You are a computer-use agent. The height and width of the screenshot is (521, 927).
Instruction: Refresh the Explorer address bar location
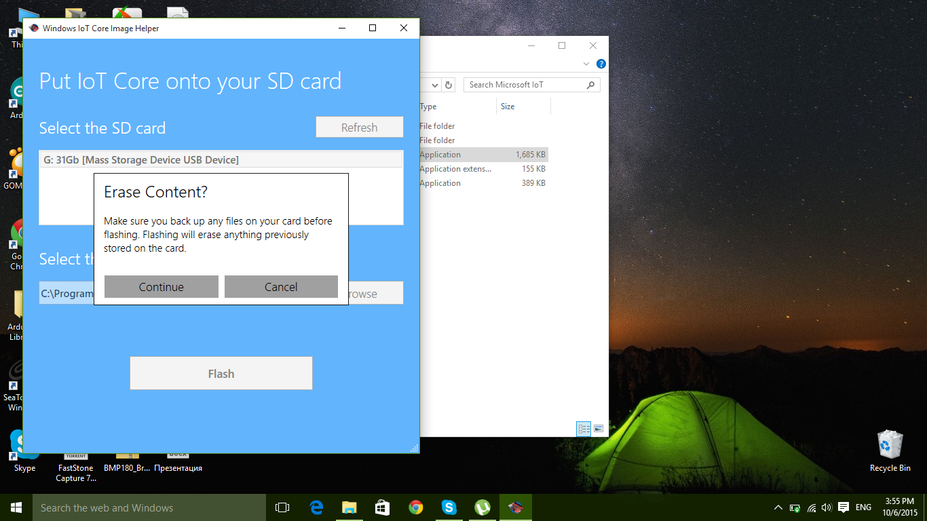click(448, 85)
